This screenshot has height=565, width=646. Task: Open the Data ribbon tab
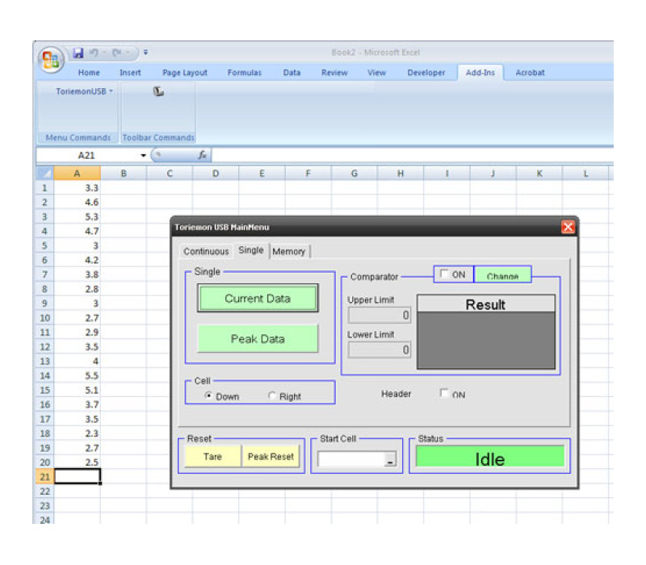[x=292, y=73]
